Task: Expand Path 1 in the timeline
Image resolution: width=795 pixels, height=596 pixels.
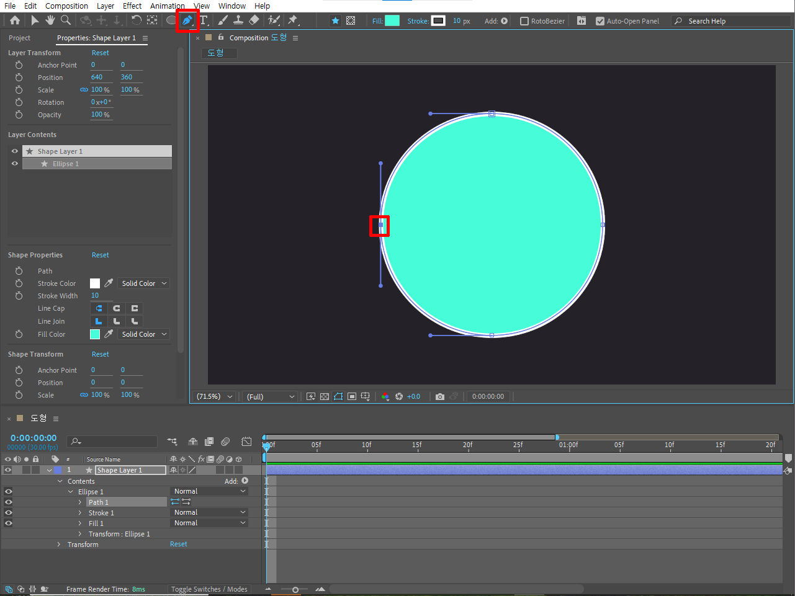Action: click(x=79, y=502)
